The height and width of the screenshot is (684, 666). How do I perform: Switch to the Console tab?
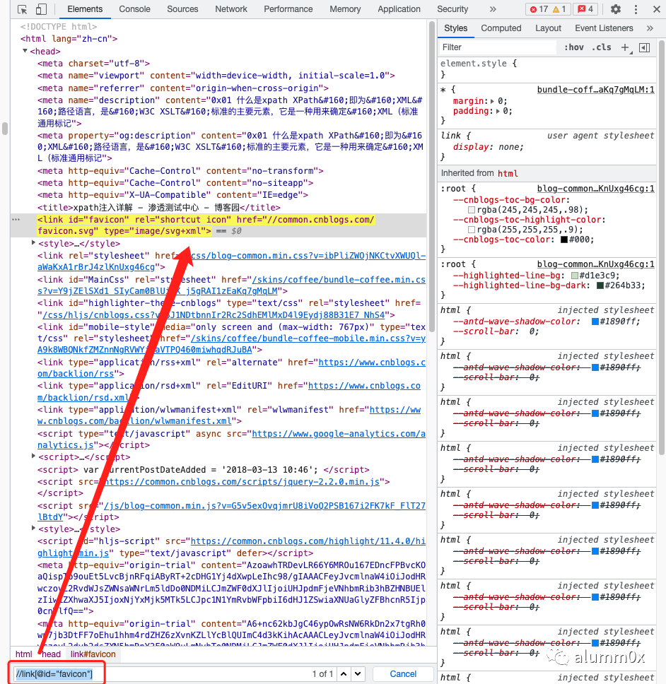click(x=134, y=9)
